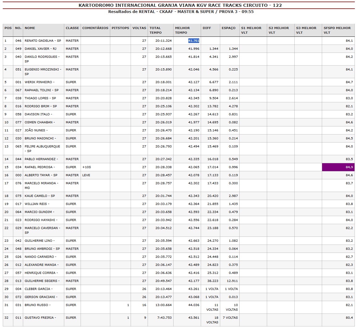Click Rafael Pedrosa's +10S comment cell
Image resolution: width=357 pixels, height=328 pixels.
point(87,167)
